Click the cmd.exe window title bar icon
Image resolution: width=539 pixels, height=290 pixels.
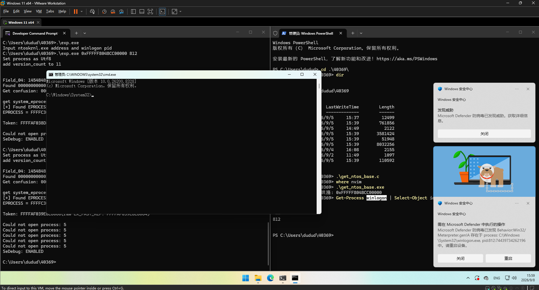(51, 75)
